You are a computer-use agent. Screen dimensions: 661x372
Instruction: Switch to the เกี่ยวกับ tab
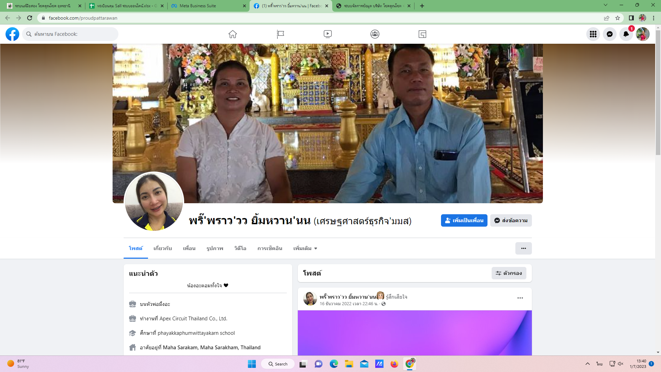tap(162, 248)
